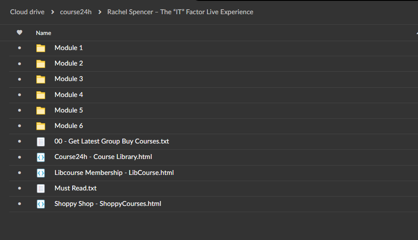This screenshot has width=418, height=240.
Task: Open the Module 1 folder icon
Action: coord(40,48)
